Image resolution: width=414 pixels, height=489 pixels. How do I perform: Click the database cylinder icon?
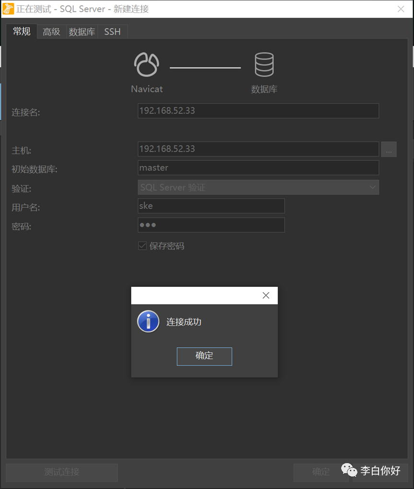click(264, 65)
